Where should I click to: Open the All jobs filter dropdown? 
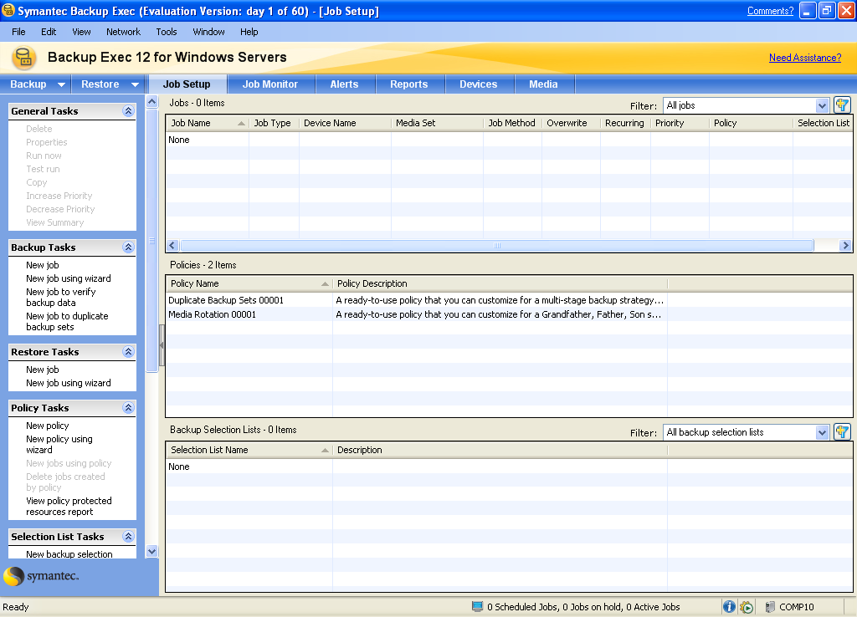point(821,105)
